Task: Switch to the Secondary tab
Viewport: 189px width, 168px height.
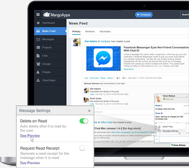Action: pos(105,31)
